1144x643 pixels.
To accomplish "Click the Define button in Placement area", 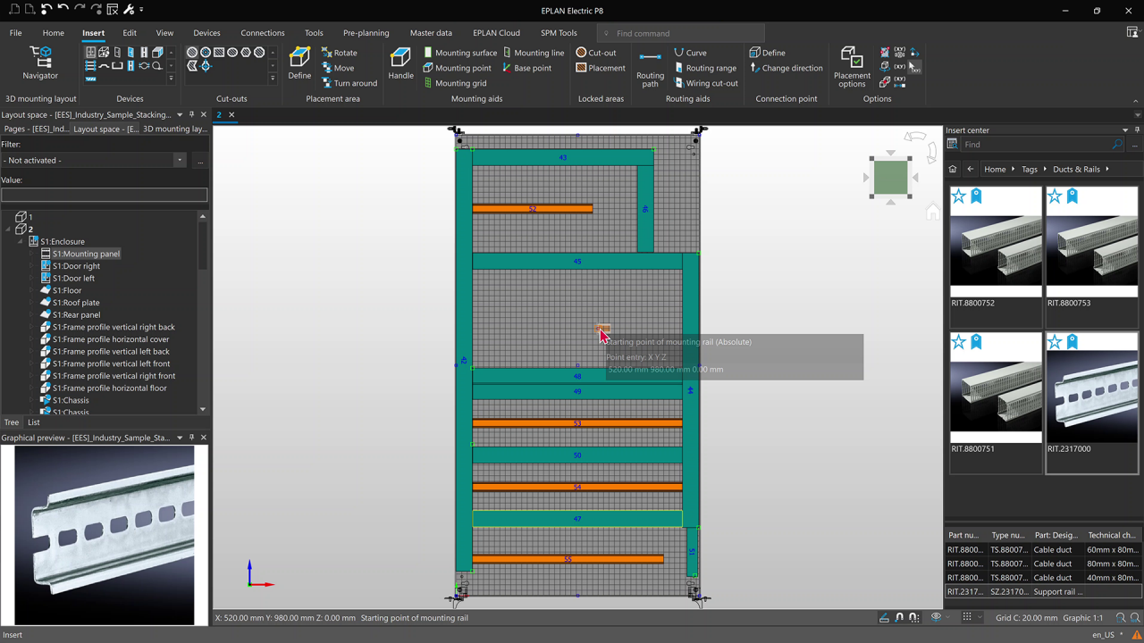I will (299, 63).
